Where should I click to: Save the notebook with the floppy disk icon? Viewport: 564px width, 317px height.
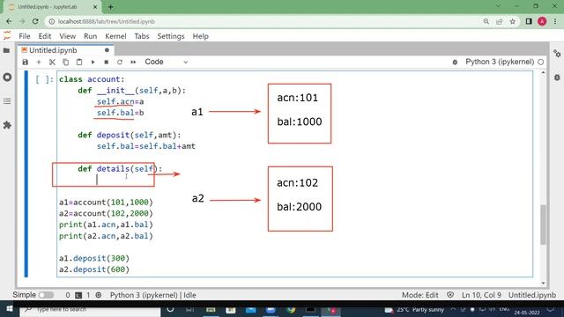click(x=26, y=63)
